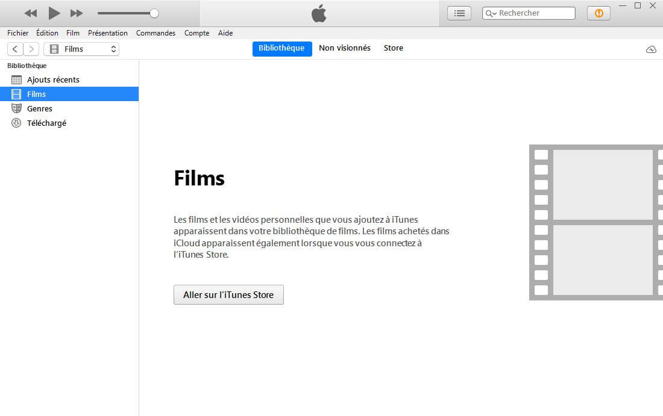Switch to the Bibliothèque tab
Viewport: 663px width, 416px height.
[282, 48]
